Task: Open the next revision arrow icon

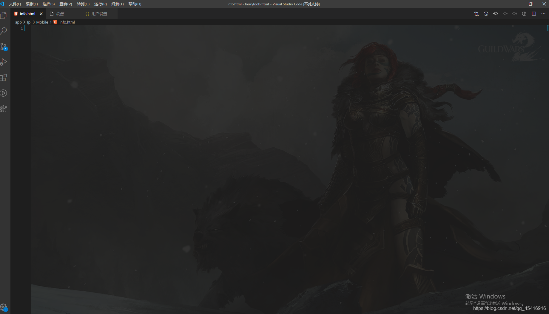Action: (515, 14)
